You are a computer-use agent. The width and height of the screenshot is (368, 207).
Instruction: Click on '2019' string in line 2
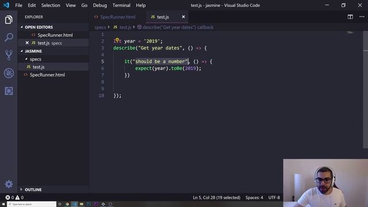tap(152, 41)
